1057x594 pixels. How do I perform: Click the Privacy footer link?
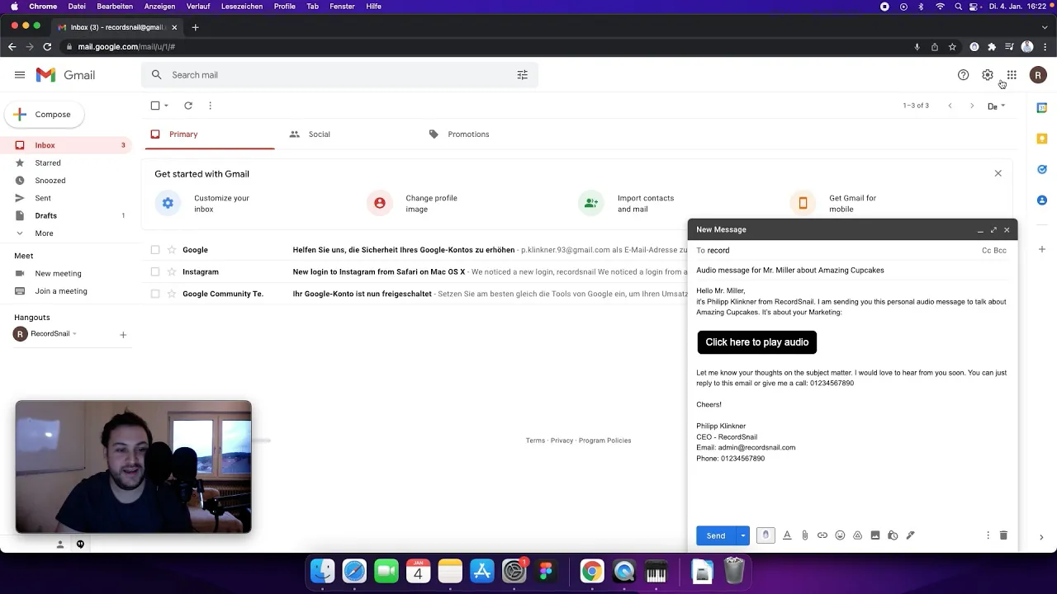562,441
